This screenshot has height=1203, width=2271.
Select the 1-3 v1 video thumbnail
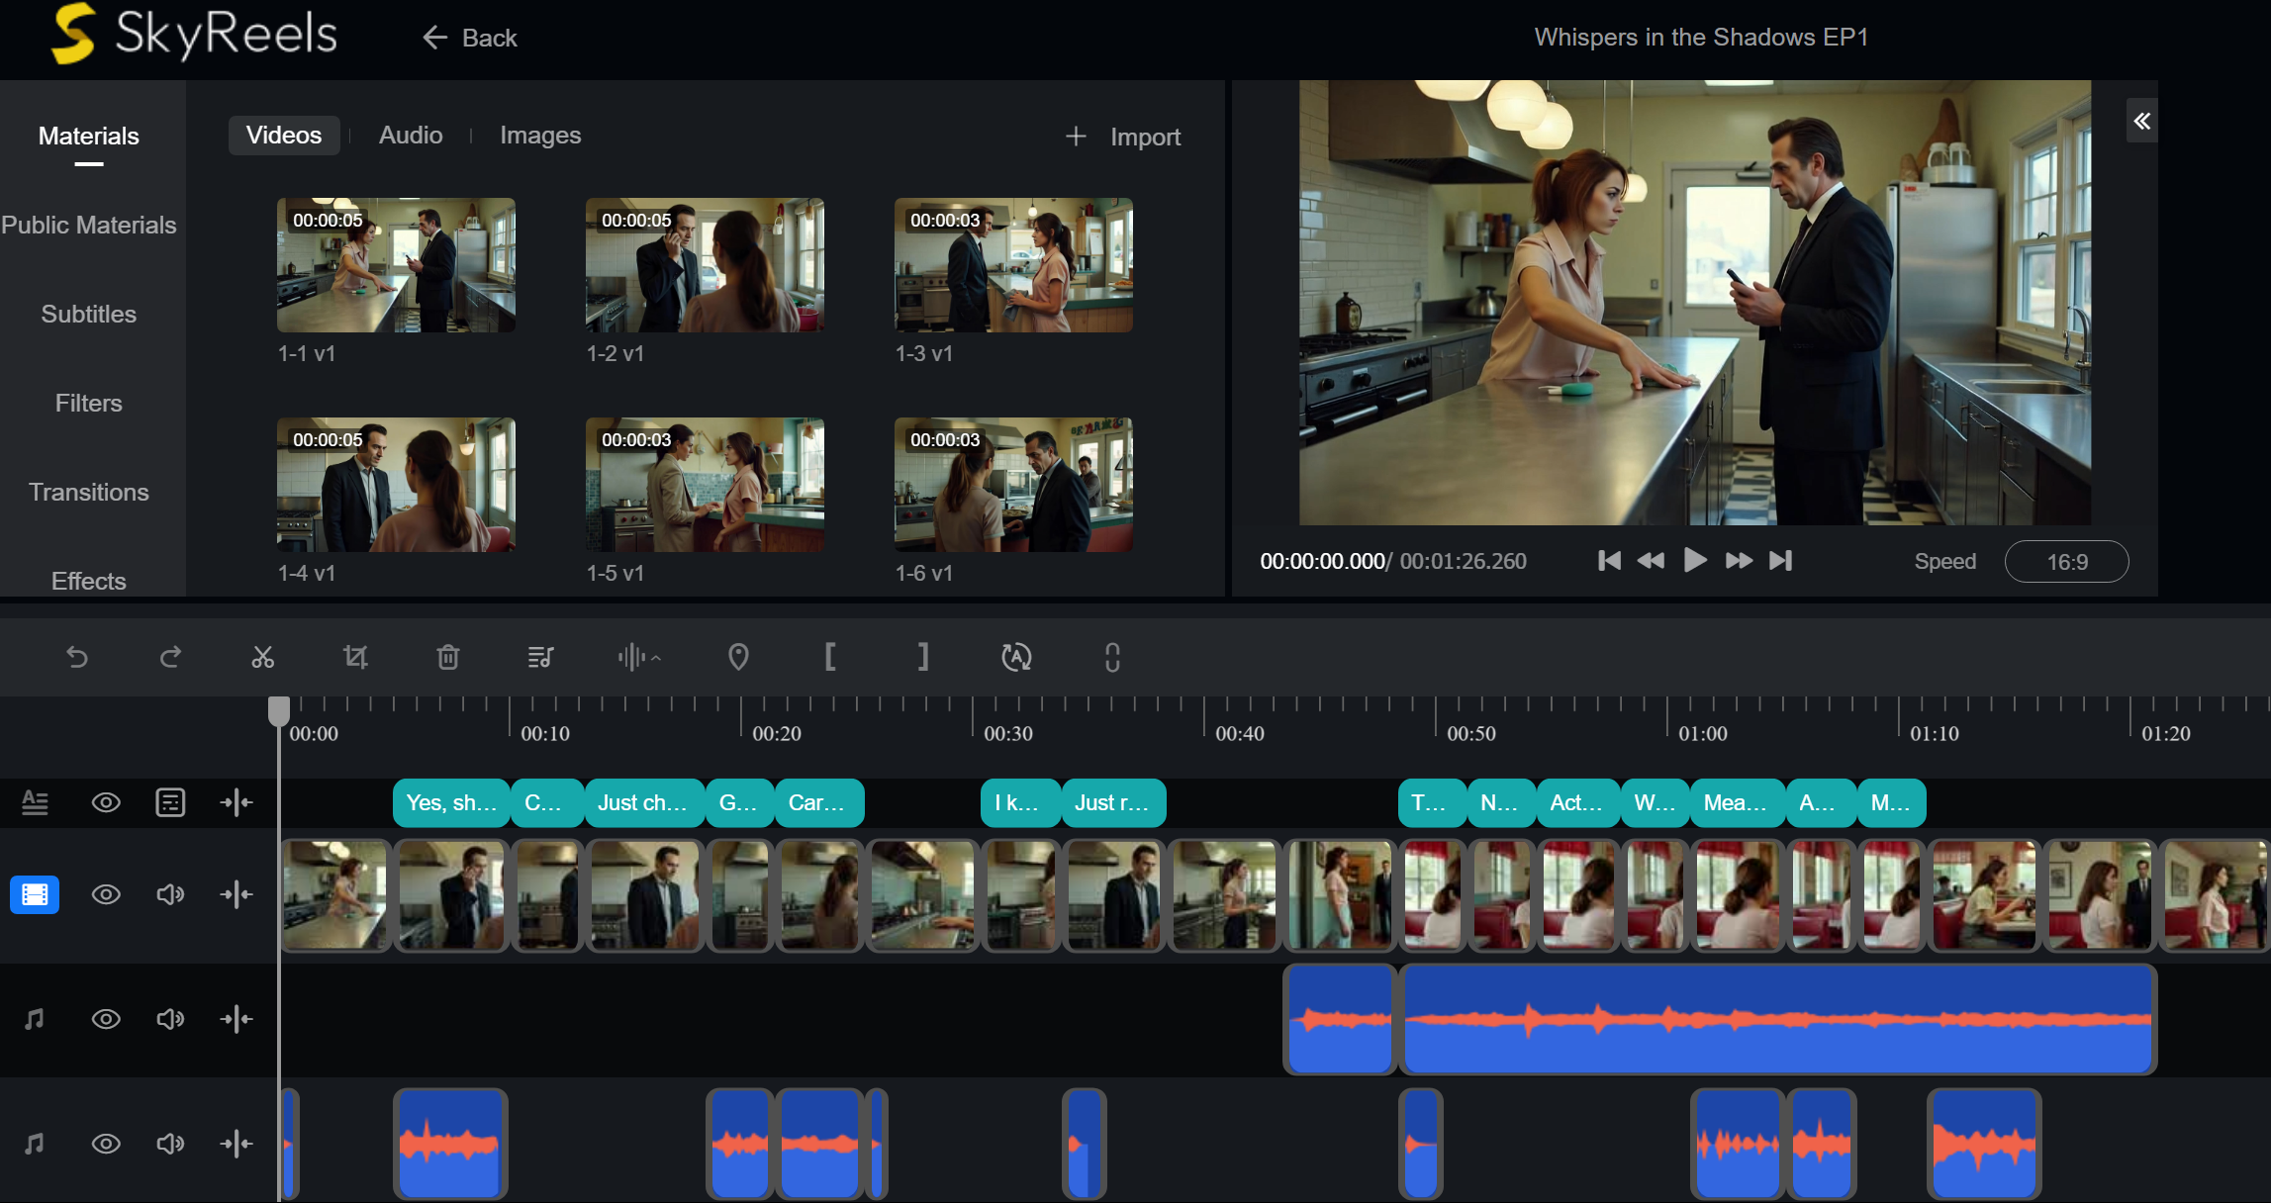pyautogui.click(x=1013, y=265)
